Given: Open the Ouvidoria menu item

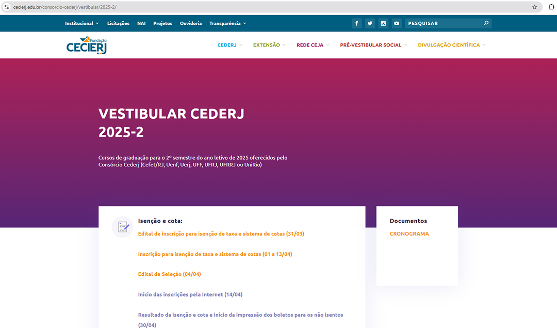Looking at the screenshot, I should 191,23.
